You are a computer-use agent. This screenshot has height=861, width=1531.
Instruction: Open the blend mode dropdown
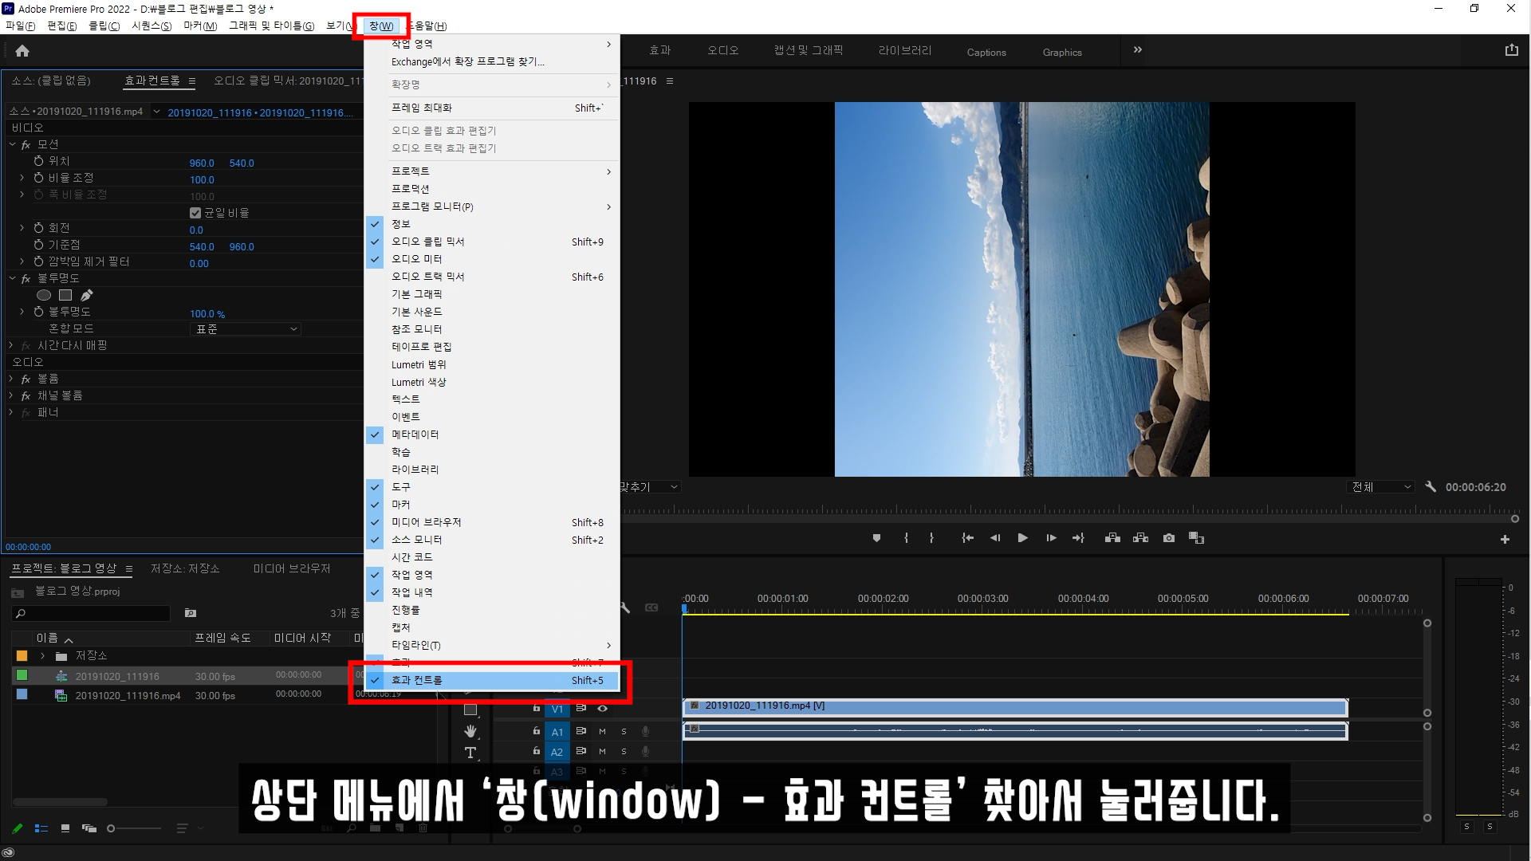[x=247, y=329]
